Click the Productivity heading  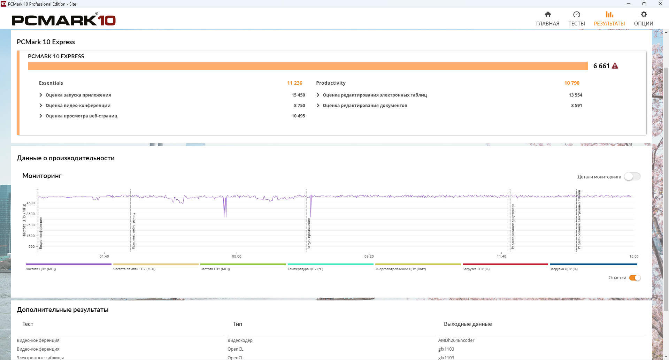[331, 83]
